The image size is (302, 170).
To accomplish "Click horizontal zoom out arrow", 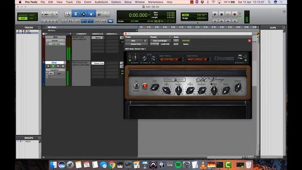I will [x=42, y=14].
